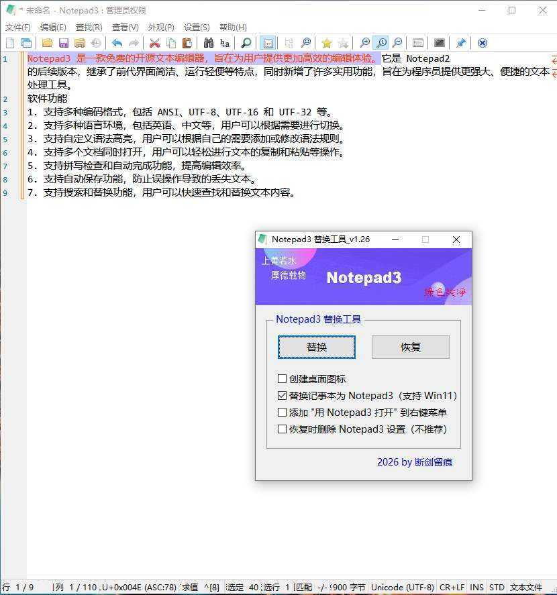
Task: Click STD in the status bar
Action: [x=497, y=587]
